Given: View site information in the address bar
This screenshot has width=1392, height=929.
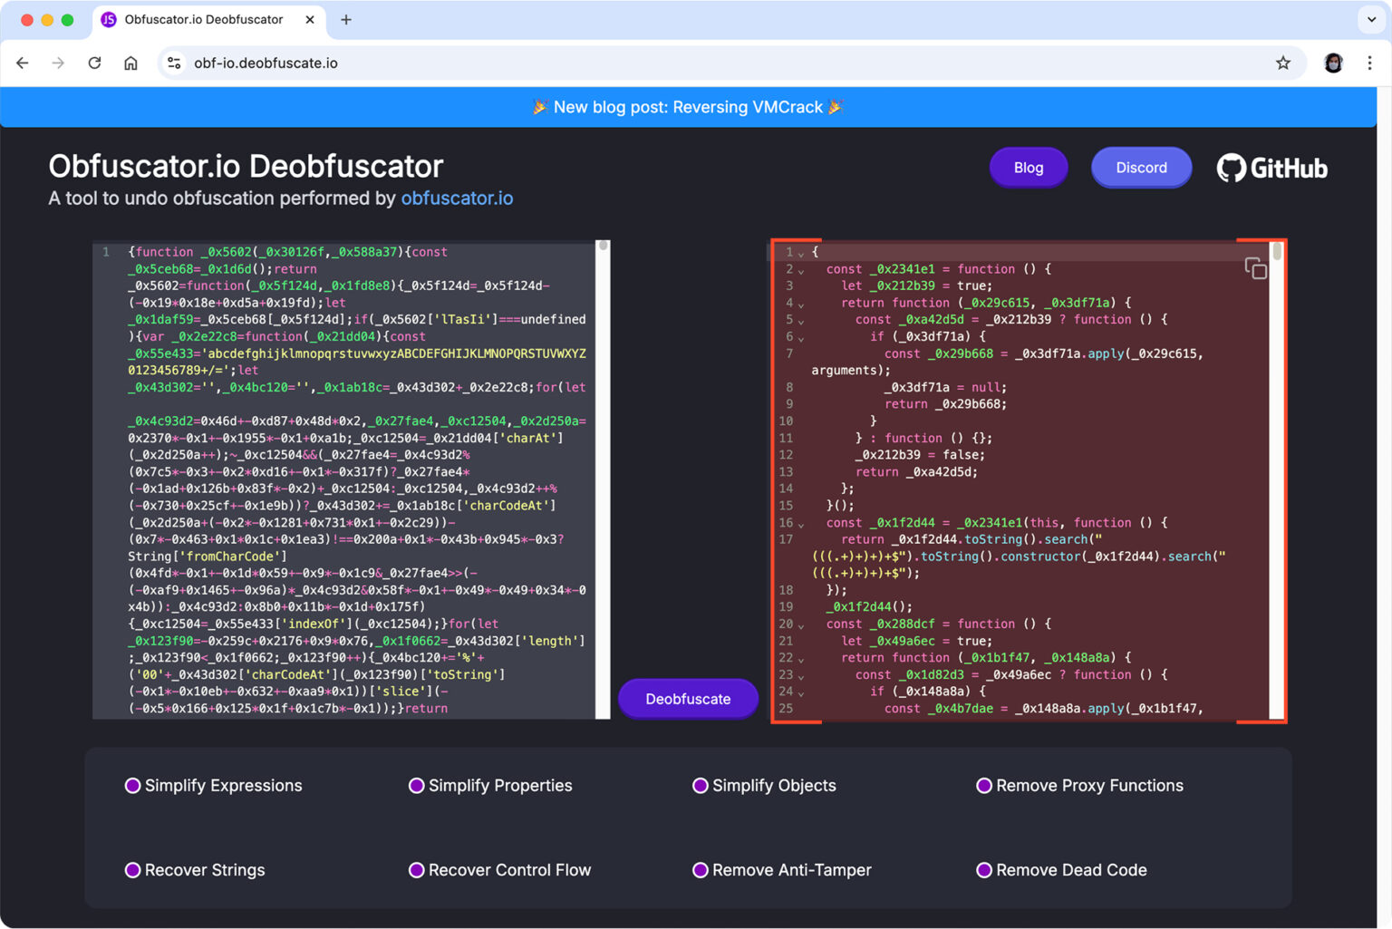Looking at the screenshot, I should [173, 63].
